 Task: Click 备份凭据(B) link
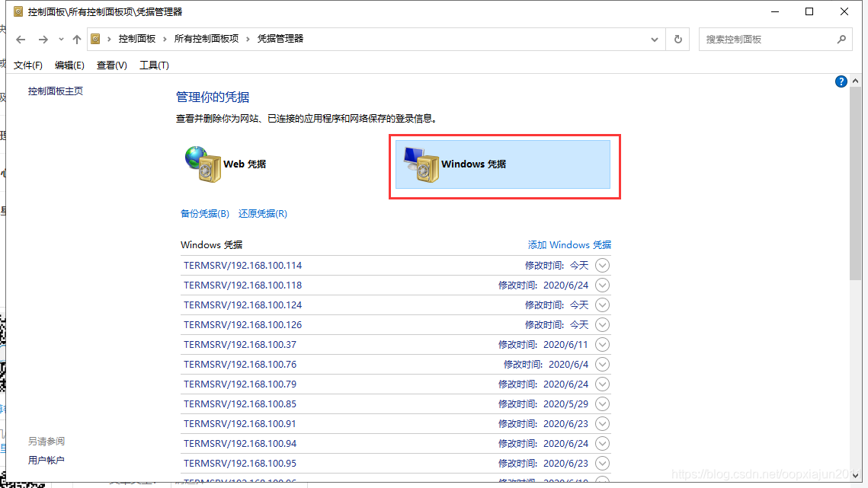[205, 214]
